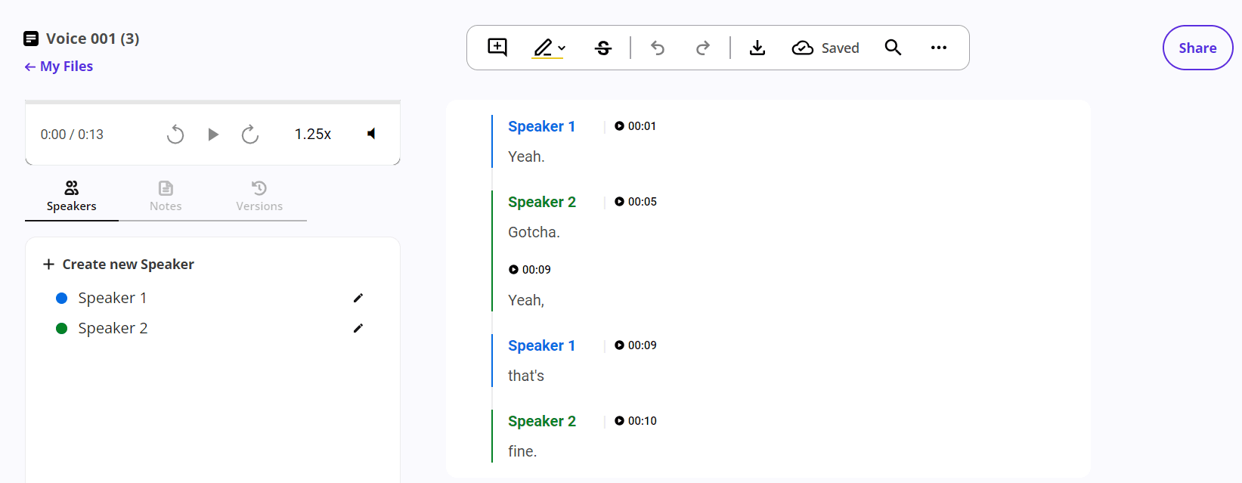
Task: Redo the last edit
Action: [703, 48]
